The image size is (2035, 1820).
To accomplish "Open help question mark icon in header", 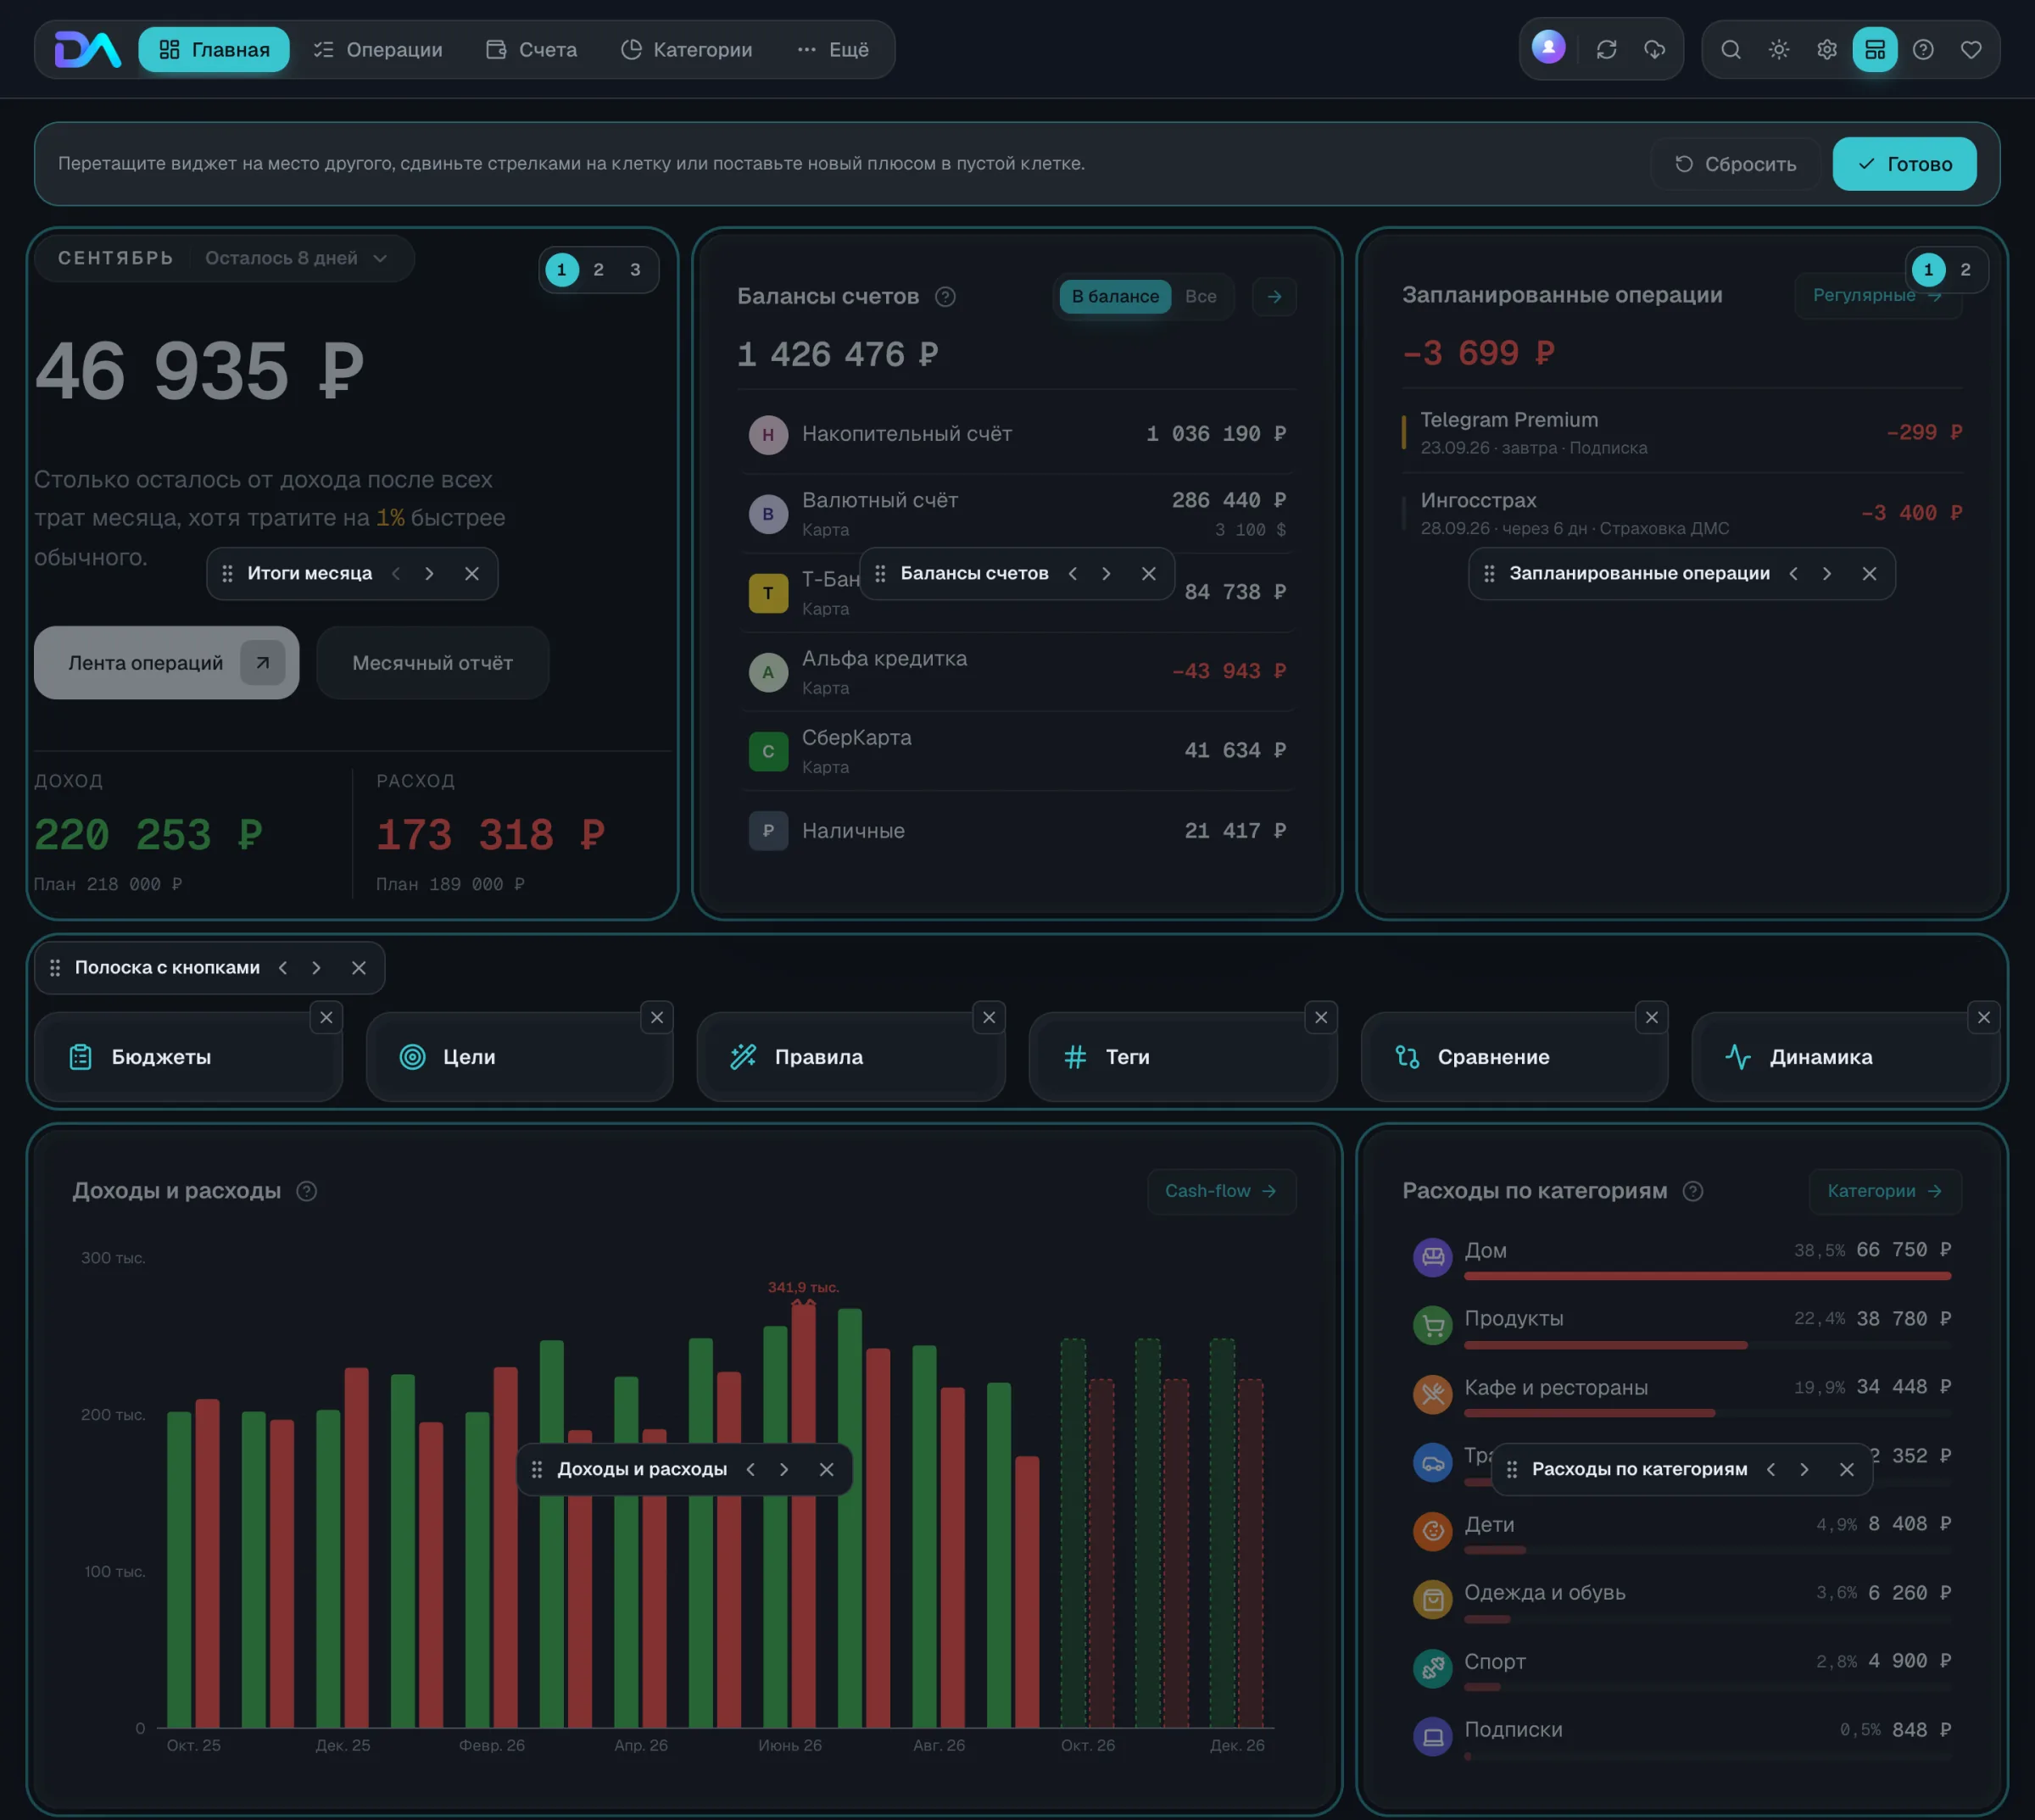I will (x=1922, y=49).
